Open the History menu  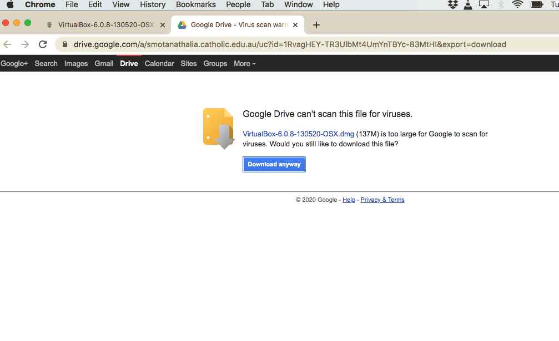click(x=153, y=4)
